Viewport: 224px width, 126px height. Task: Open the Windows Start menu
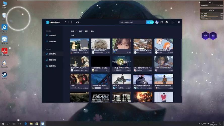(3, 123)
